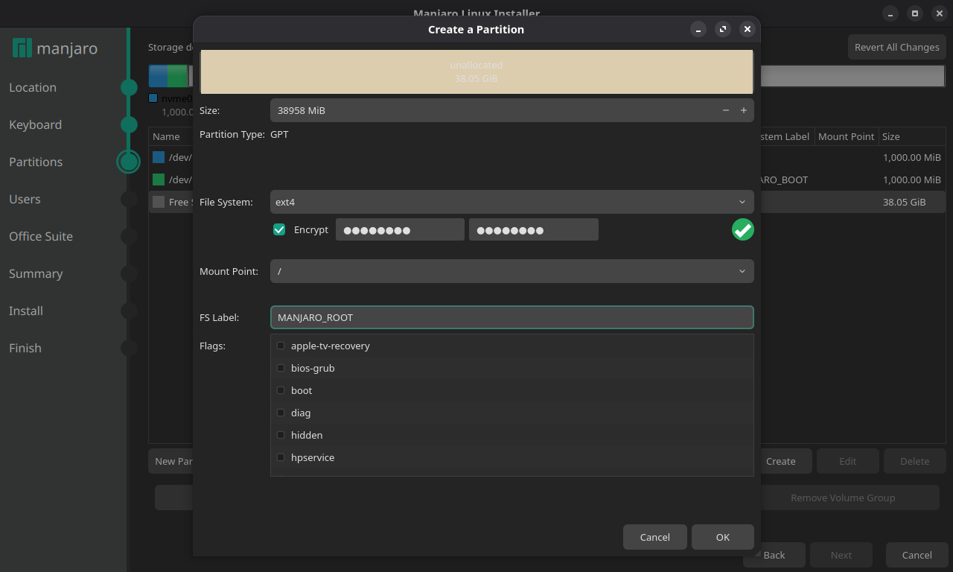Screen dimensions: 953x572
Task: Select the Install step in the sidebar
Action: (x=26, y=311)
